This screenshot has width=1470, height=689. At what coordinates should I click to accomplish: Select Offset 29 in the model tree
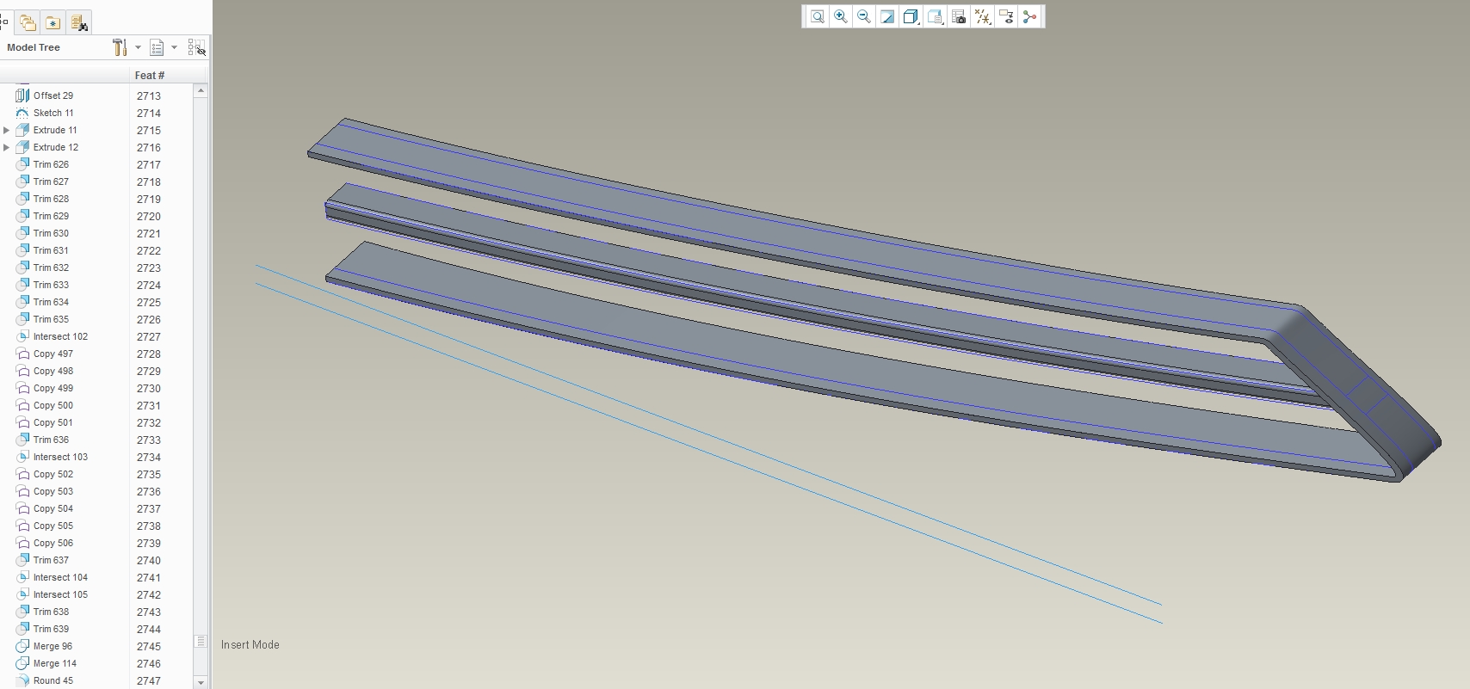coord(53,95)
